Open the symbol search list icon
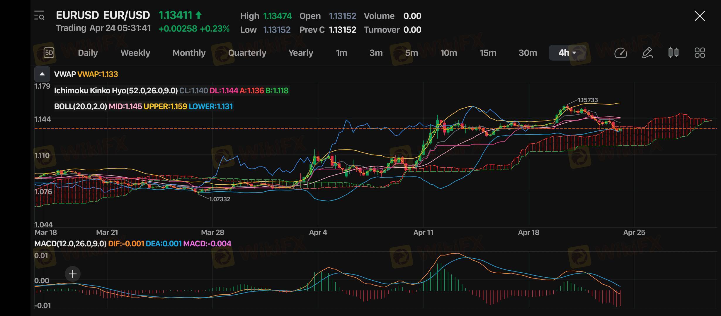The height and width of the screenshot is (316, 721). (39, 16)
